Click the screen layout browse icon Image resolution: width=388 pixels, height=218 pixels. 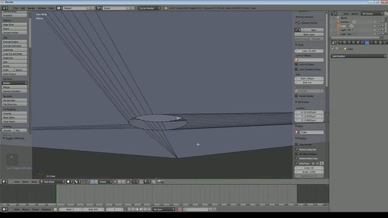[59, 8]
